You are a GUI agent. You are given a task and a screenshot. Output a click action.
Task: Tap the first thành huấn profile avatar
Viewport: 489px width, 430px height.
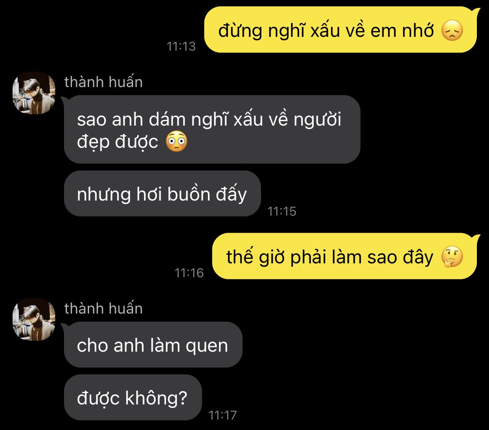pyautogui.click(x=34, y=93)
